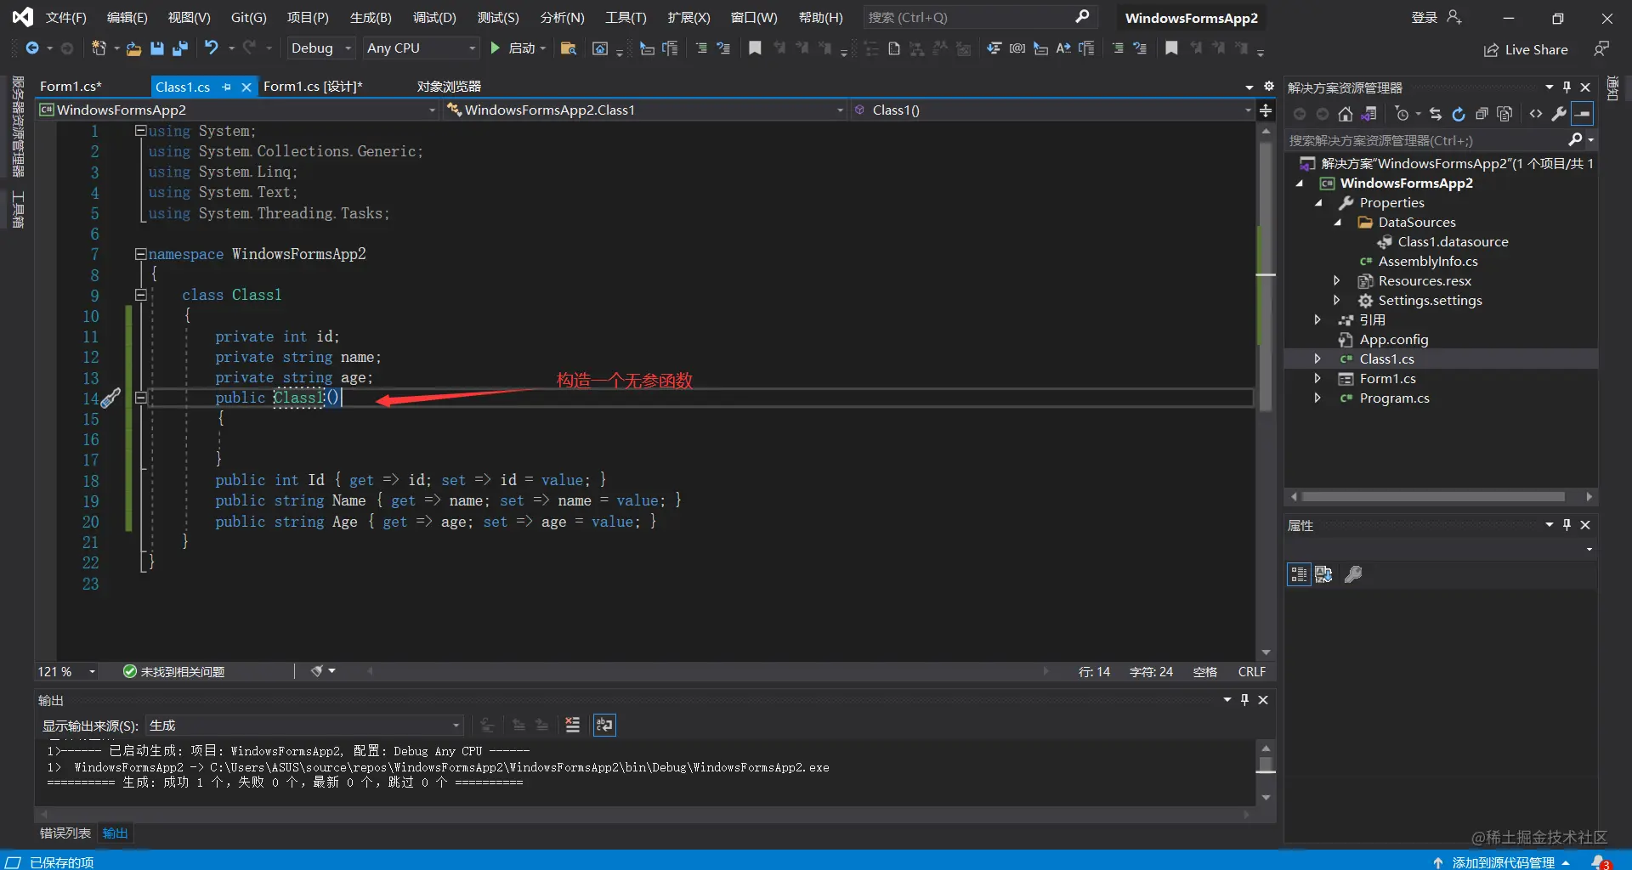
Task: Toggle Preview Selected Items button
Action: 1582,114
